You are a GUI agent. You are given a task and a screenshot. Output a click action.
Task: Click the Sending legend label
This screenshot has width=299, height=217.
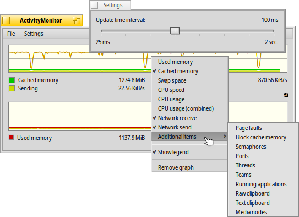pyautogui.click(x=28, y=88)
